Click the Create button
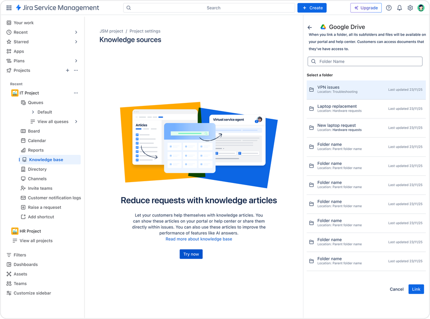 (312, 8)
